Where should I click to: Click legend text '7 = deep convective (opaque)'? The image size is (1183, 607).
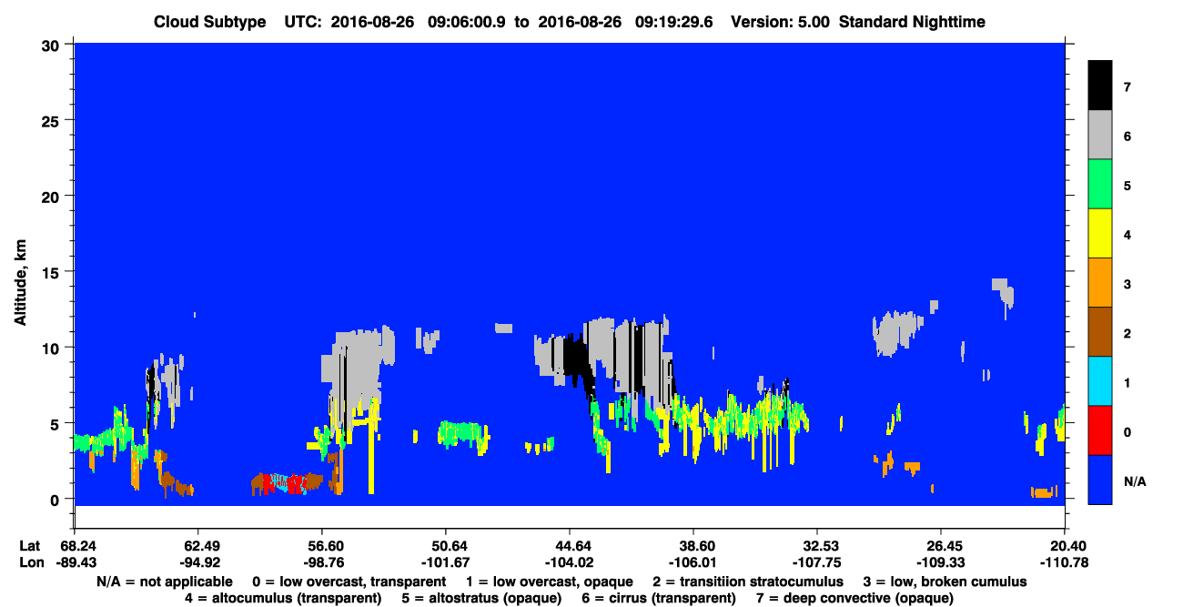click(854, 598)
